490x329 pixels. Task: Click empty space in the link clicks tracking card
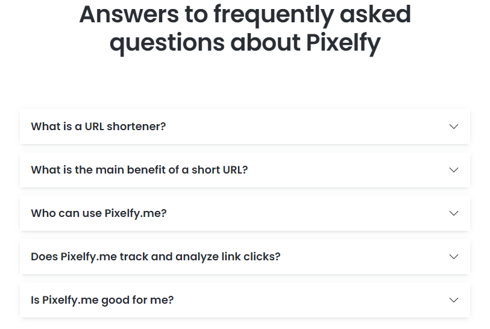[362, 257]
